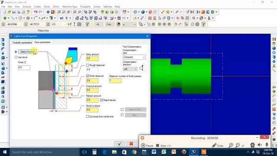Click the Y coordinate lock icon
This screenshot has height=156, width=277.
[x=26, y=24]
